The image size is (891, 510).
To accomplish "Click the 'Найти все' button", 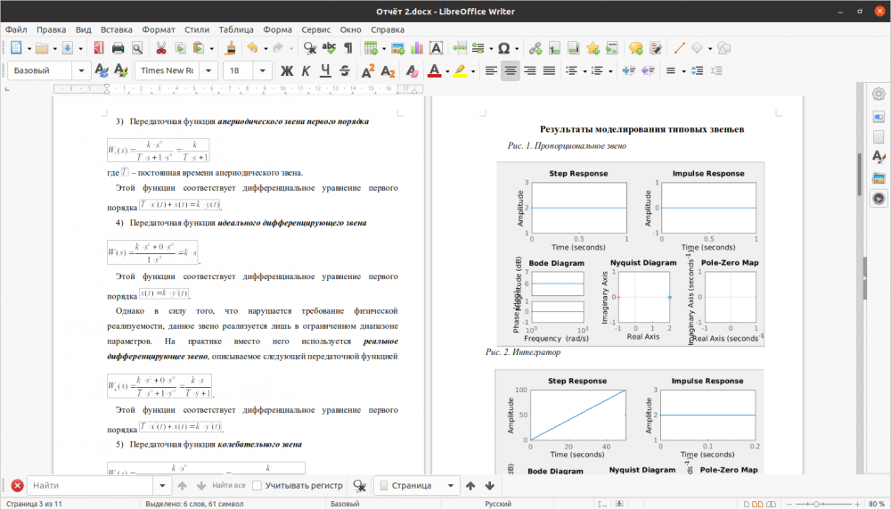I will (x=228, y=486).
